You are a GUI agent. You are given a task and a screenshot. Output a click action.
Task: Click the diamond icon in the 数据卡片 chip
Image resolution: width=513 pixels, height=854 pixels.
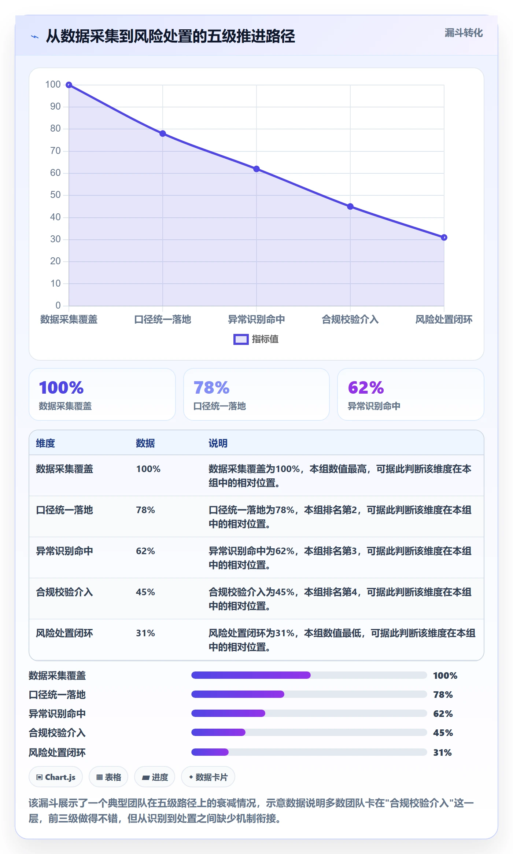tap(191, 777)
